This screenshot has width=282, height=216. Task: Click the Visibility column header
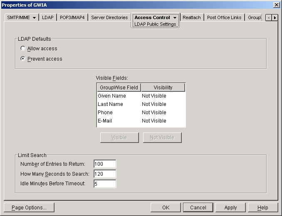click(163, 88)
